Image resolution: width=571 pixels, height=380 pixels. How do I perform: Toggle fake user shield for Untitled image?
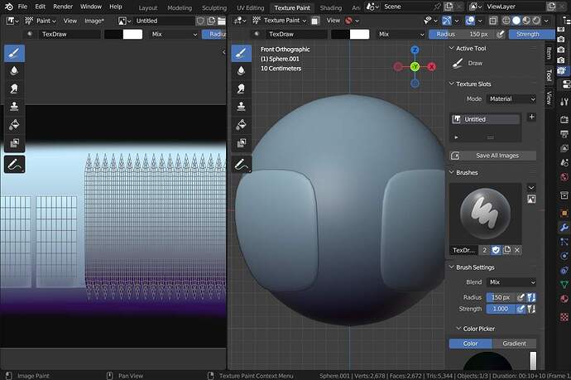tap(200, 22)
